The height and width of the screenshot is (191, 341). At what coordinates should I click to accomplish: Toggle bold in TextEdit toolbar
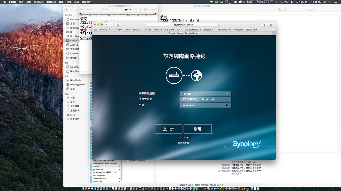135,10
